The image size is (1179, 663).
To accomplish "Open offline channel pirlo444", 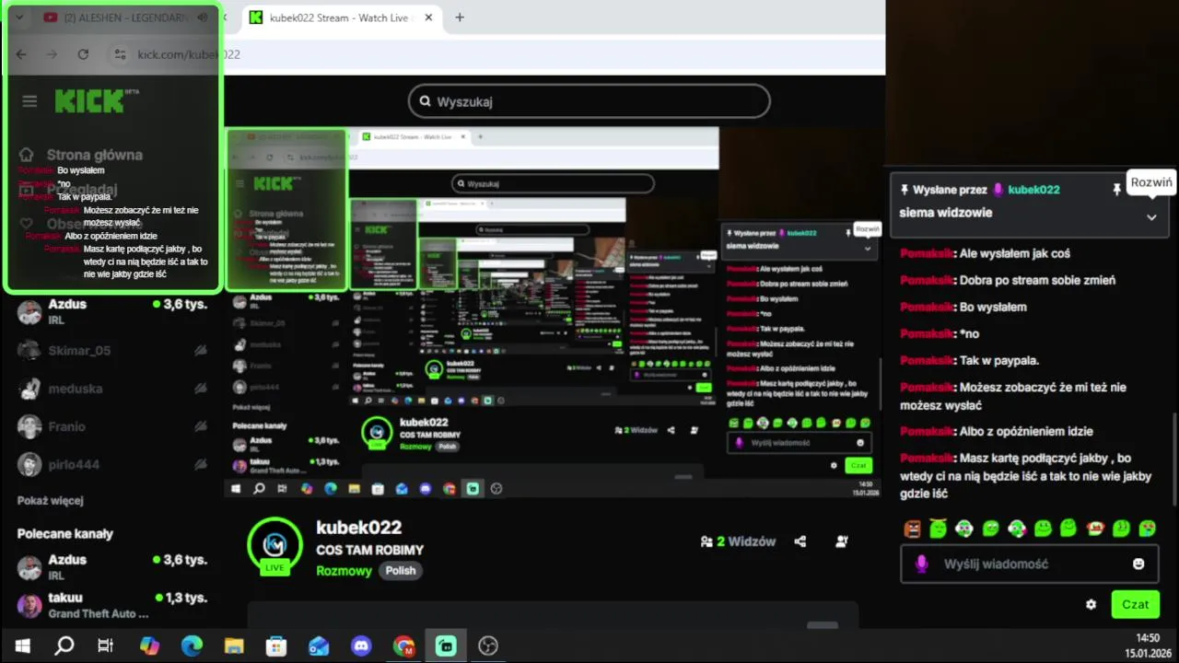I will click(112, 464).
